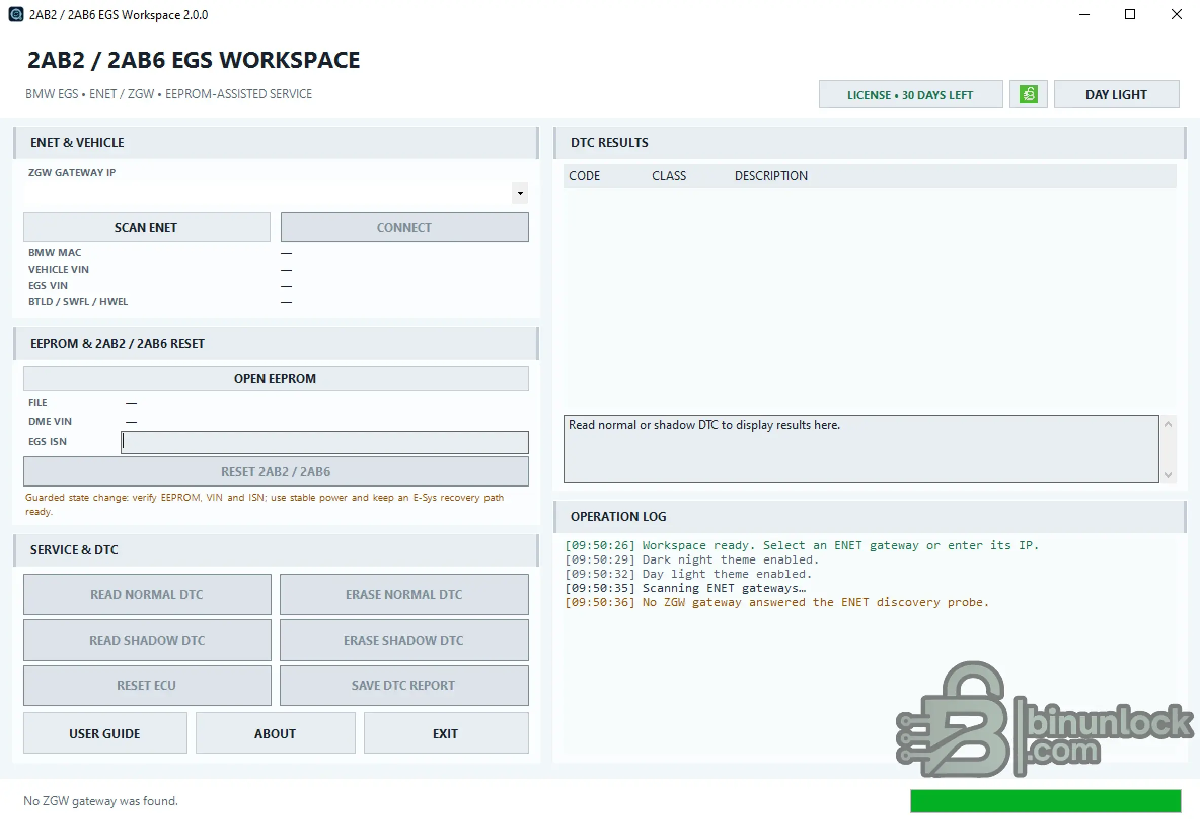Click the CONNECT button

404,227
